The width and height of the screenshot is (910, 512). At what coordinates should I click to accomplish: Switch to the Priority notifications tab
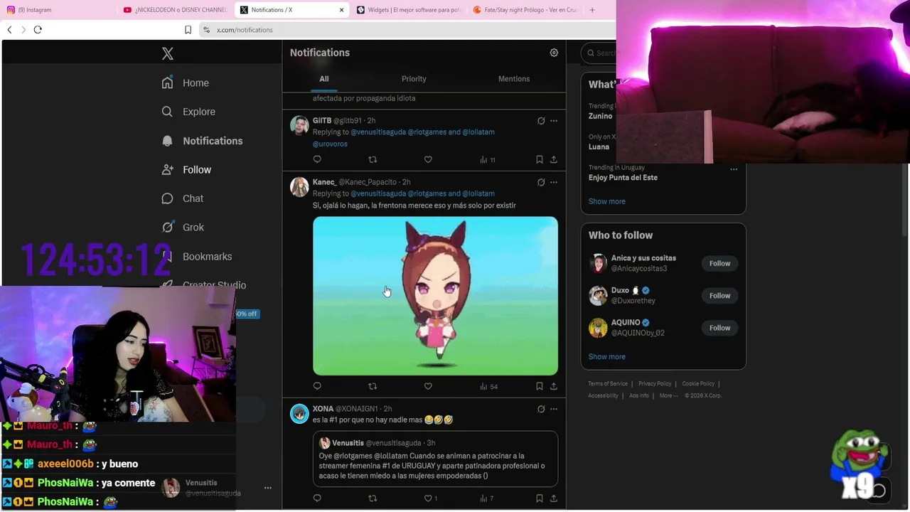tap(414, 79)
